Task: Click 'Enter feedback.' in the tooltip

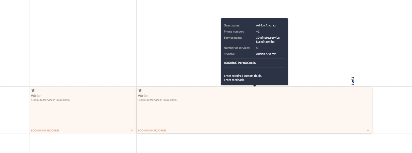Action: coord(234,80)
